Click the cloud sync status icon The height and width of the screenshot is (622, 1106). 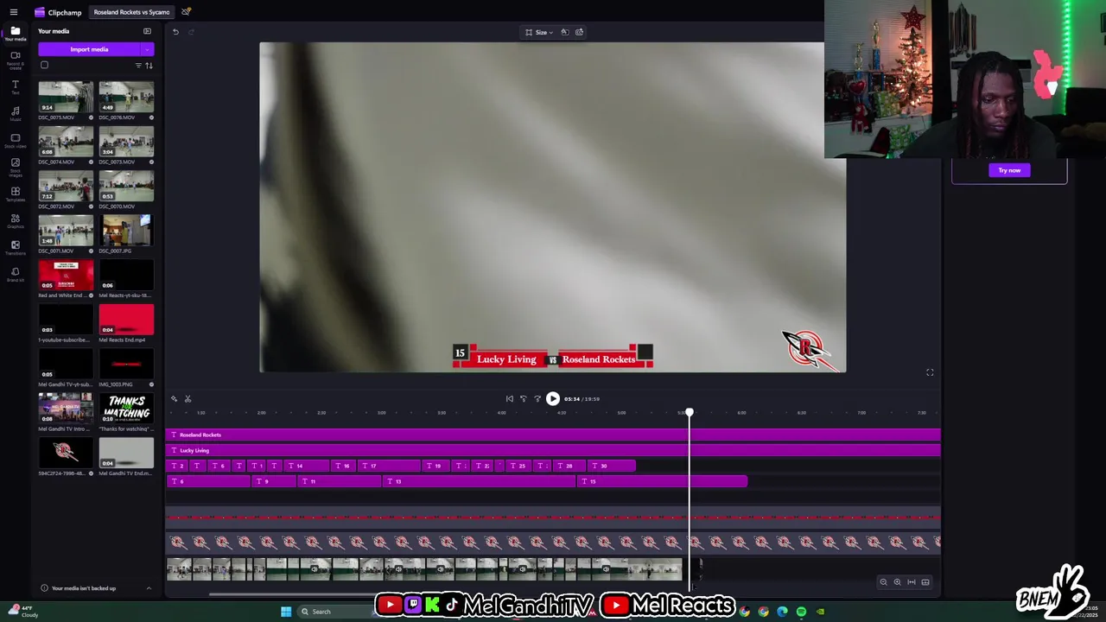[186, 11]
